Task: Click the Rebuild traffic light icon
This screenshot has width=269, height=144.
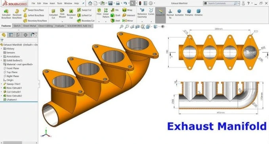Action: coord(140,3)
